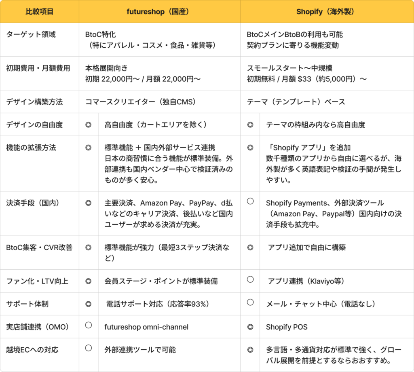This screenshot has width=414, height=372.
Task: Click '標準機能 ＋ 国内外部サービス連携' text
Action: (x=160, y=148)
